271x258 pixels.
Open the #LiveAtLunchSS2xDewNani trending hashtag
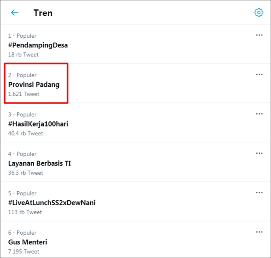(x=52, y=203)
